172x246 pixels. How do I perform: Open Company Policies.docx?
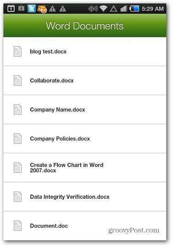(85, 139)
